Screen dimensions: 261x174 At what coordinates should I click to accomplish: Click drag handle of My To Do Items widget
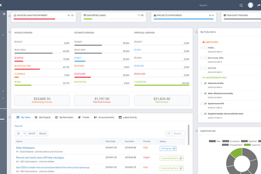point(197,32)
